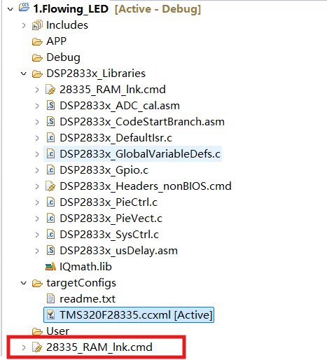Select the DSP2833x_SysCtrl.c file name
Screen dimensions: 327x360
[109, 235]
